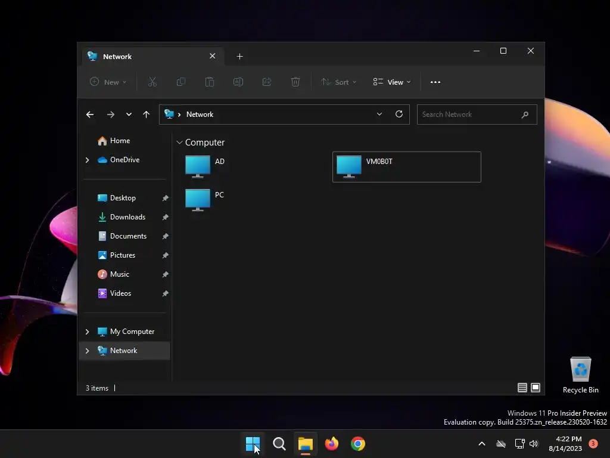Click the Copy toolbar icon
The height and width of the screenshot is (458, 610).
pos(181,82)
